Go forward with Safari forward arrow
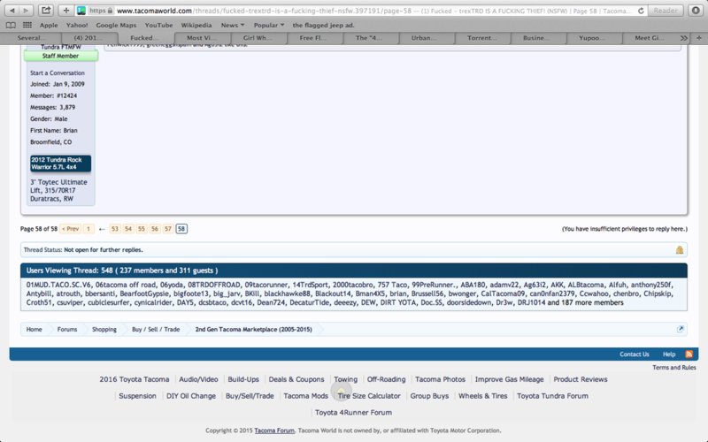 [26, 11]
